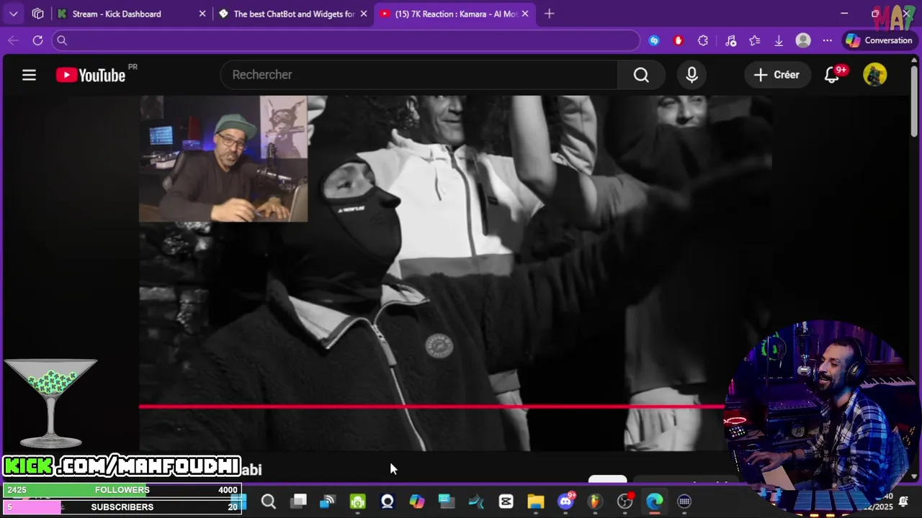922x518 pixels.
Task: Click the YouTube search magnifier button
Action: pyautogui.click(x=641, y=75)
